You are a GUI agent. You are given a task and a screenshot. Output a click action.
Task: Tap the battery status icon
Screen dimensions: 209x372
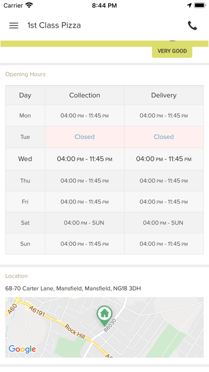[200, 5]
